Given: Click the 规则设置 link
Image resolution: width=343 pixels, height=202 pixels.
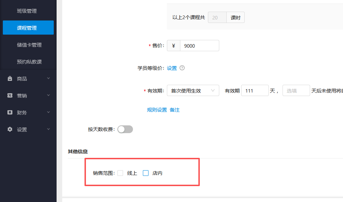Looking at the screenshot, I should point(157,110).
